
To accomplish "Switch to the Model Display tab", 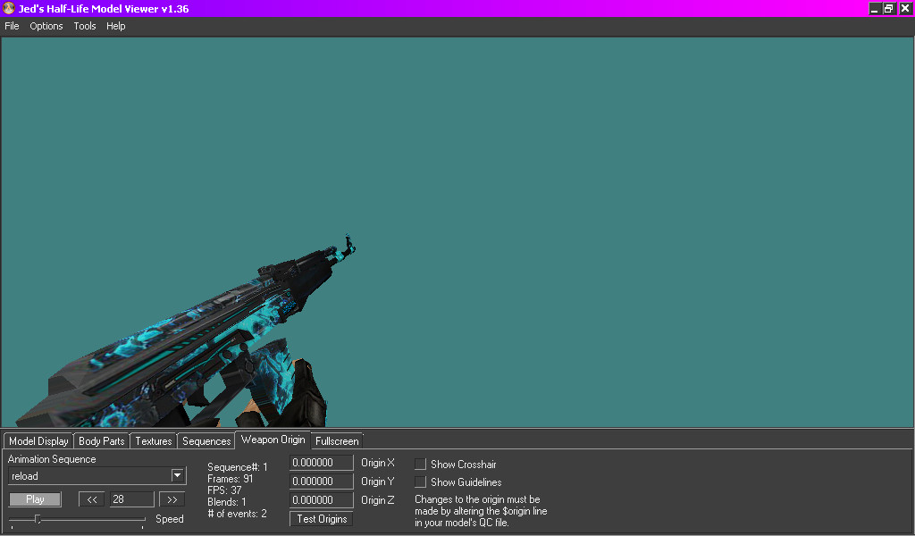I will tap(38, 440).
